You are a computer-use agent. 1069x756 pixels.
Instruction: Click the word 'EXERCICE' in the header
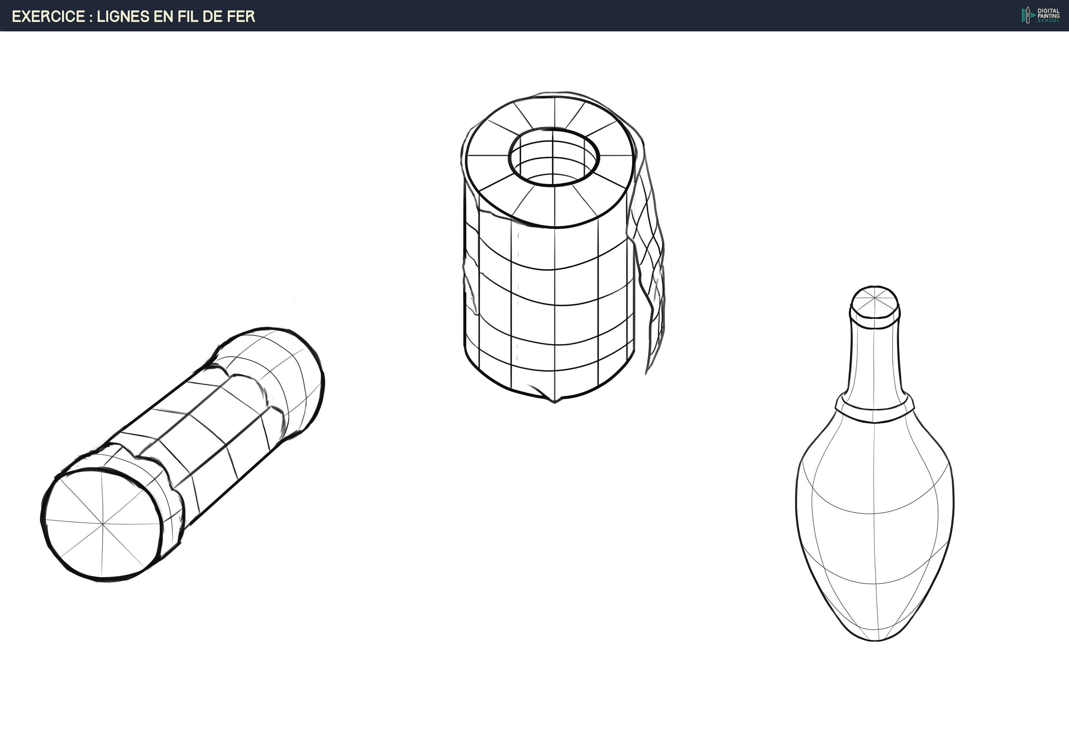[x=48, y=16]
